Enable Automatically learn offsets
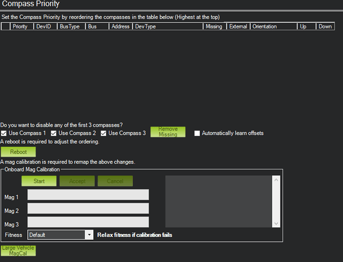This screenshot has width=343, height=262. [x=197, y=133]
